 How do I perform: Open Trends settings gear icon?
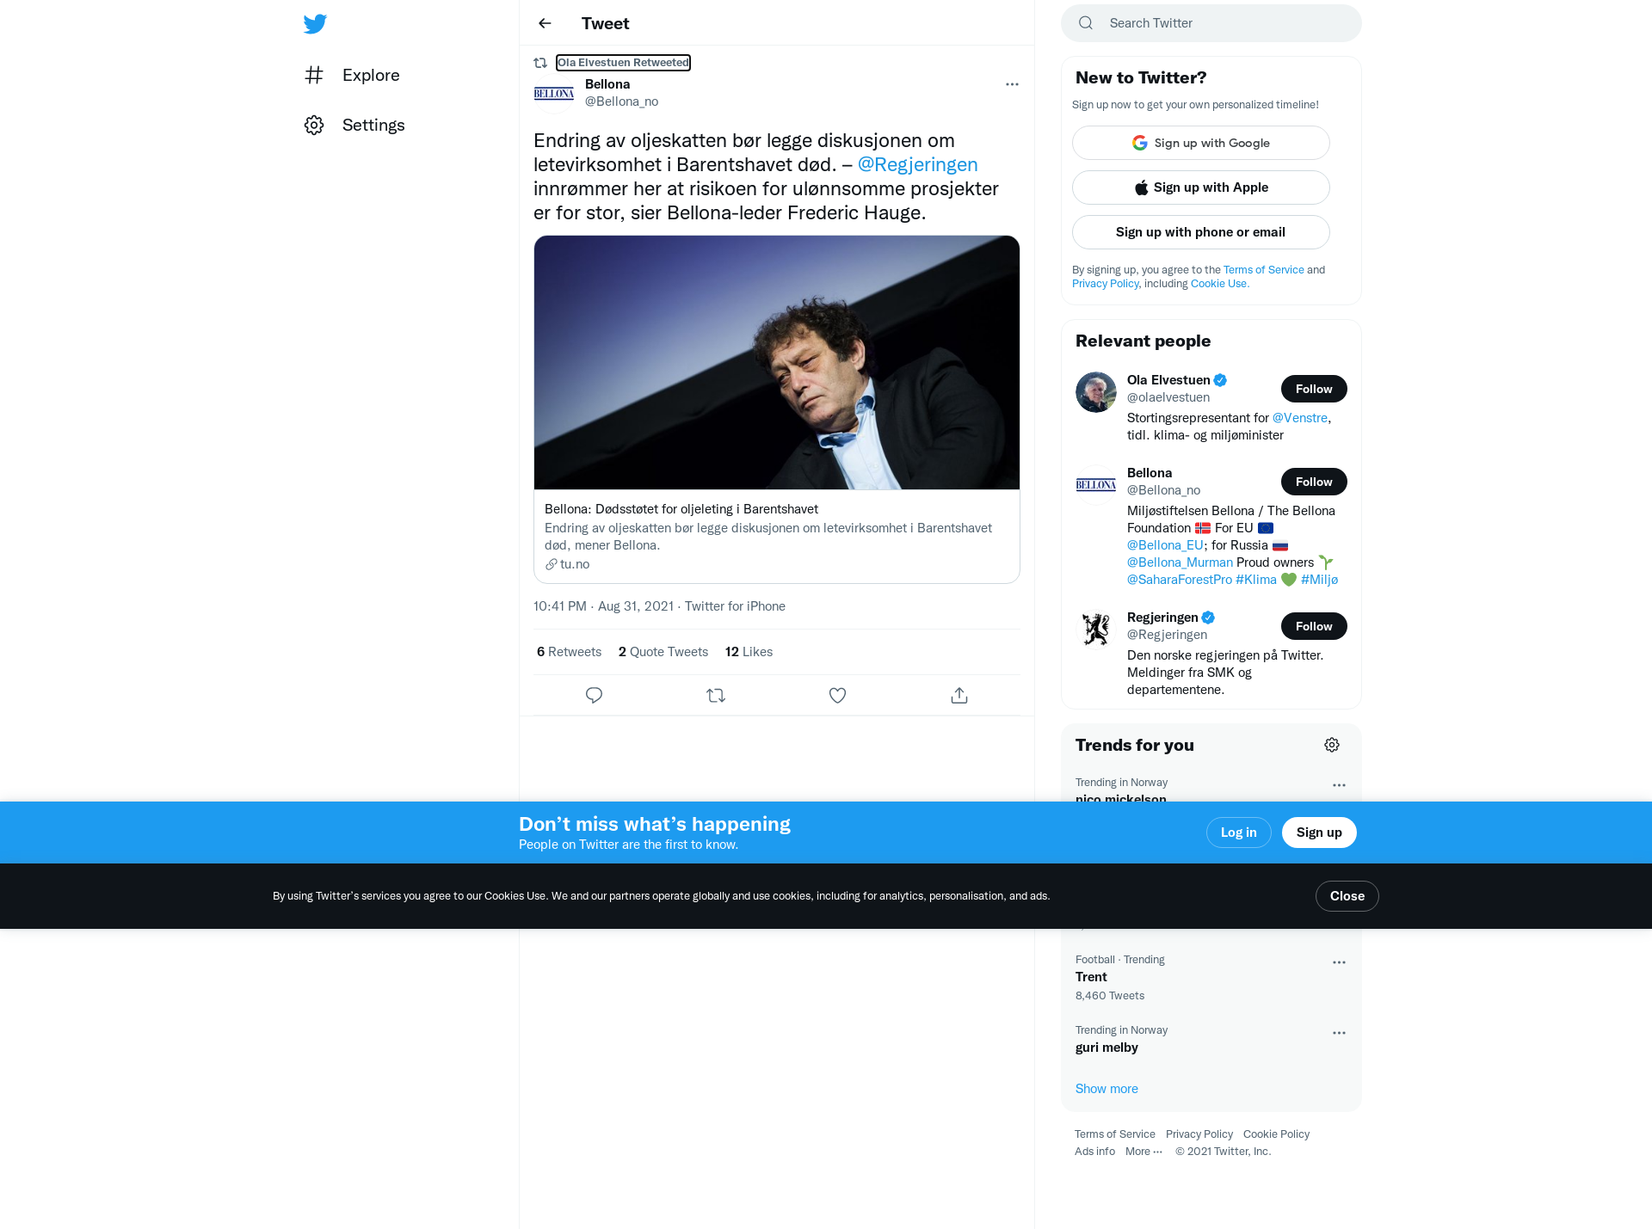[x=1332, y=745]
